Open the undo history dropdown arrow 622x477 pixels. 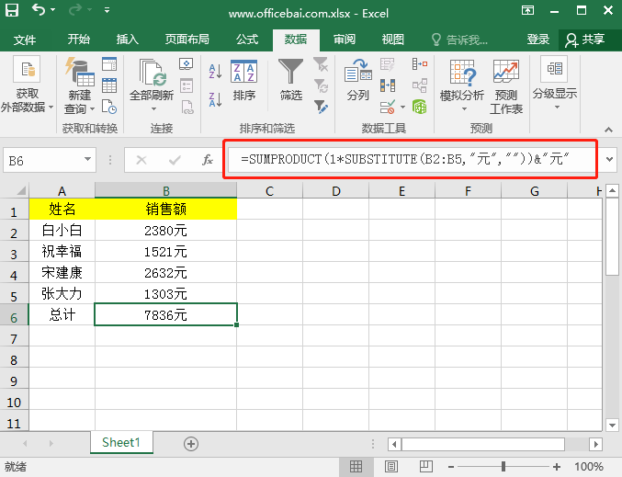click(52, 10)
